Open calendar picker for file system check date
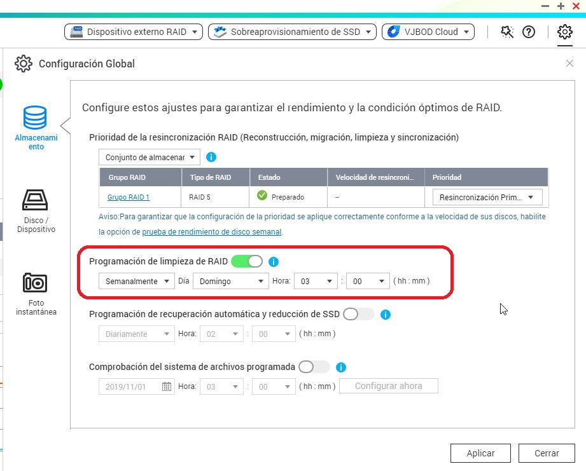Screen dimensions: 586x471 [167, 386]
